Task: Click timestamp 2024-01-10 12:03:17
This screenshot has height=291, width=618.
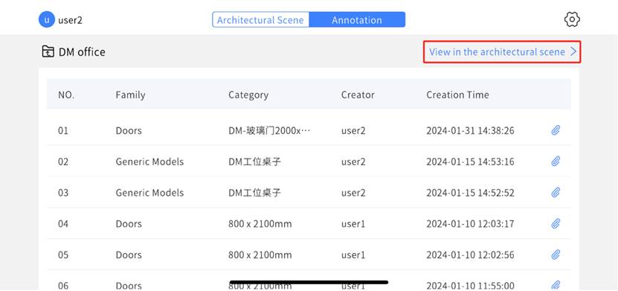Action: coord(470,223)
